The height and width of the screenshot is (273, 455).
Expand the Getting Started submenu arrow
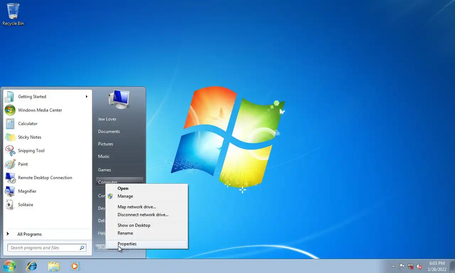(x=86, y=97)
